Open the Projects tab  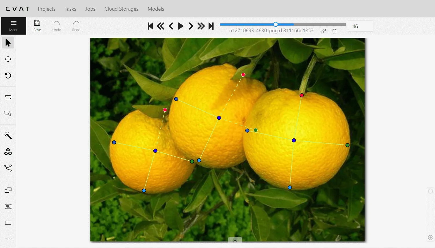coord(47,9)
